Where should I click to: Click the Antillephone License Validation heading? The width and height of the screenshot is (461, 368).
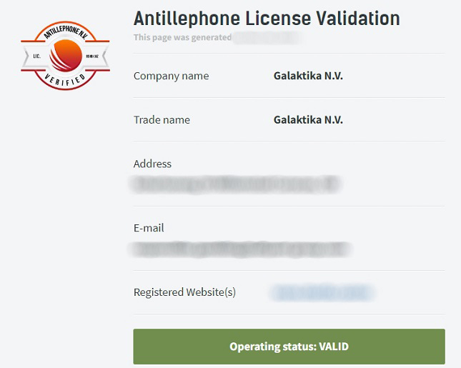(x=267, y=18)
